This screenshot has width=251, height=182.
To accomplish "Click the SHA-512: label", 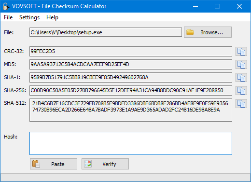I will pos(15,103).
